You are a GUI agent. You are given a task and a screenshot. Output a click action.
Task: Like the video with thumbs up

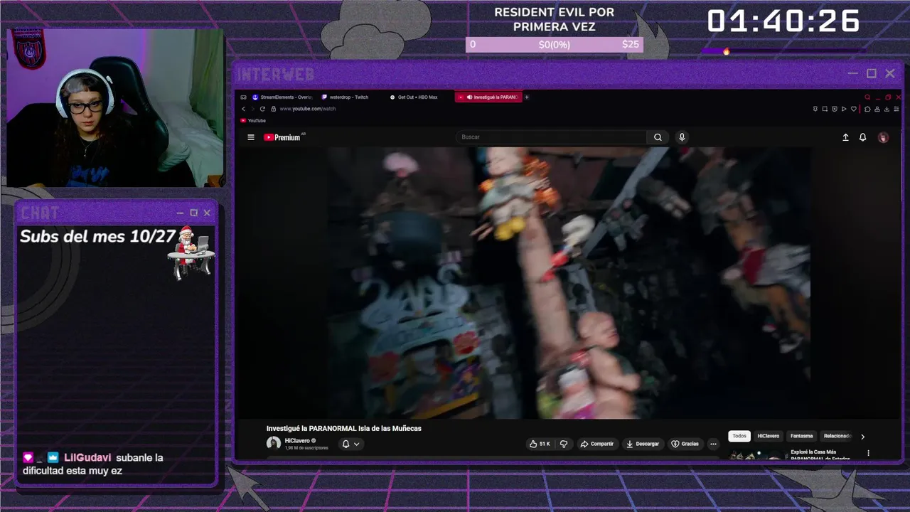coord(540,444)
